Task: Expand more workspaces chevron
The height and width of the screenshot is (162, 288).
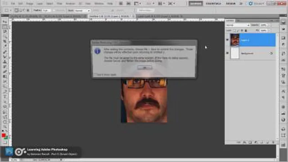Action: pos(241,4)
